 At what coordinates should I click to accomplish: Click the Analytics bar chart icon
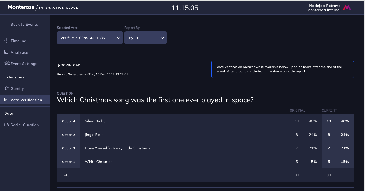click(6, 52)
